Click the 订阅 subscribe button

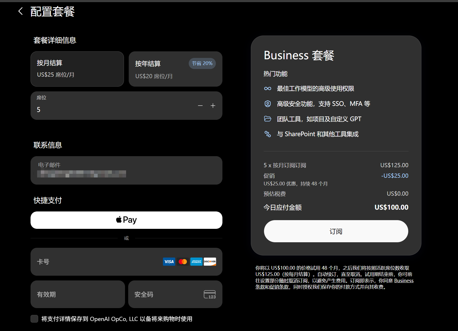336,231
